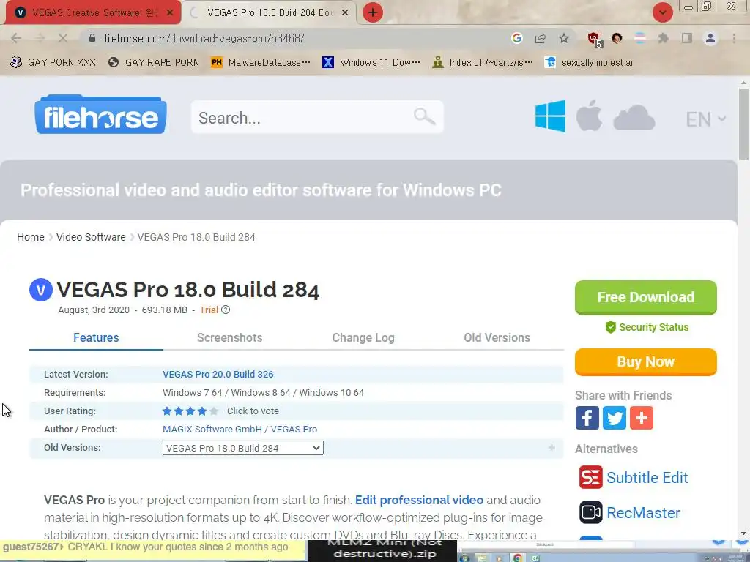Click the RecMaster camera icon
This screenshot has width=750, height=562.
[591, 512]
